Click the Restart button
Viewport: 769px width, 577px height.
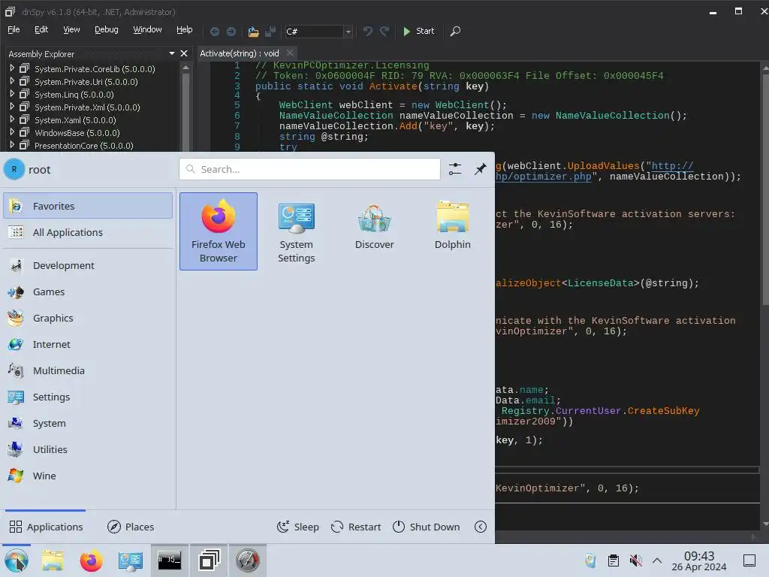tap(356, 527)
